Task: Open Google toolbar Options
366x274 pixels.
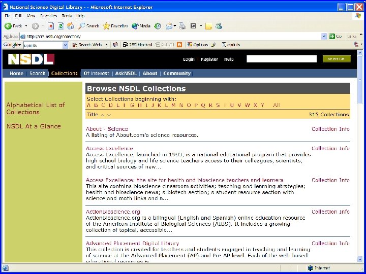Action: coord(197,45)
